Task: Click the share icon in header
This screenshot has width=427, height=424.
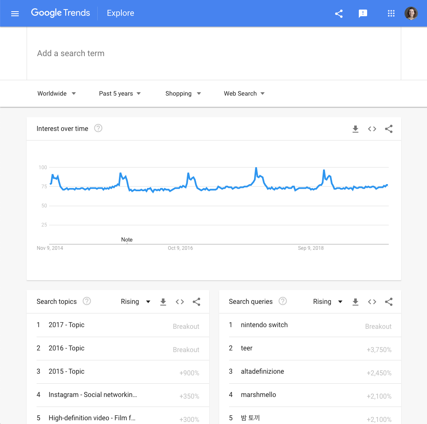Action: coord(339,13)
